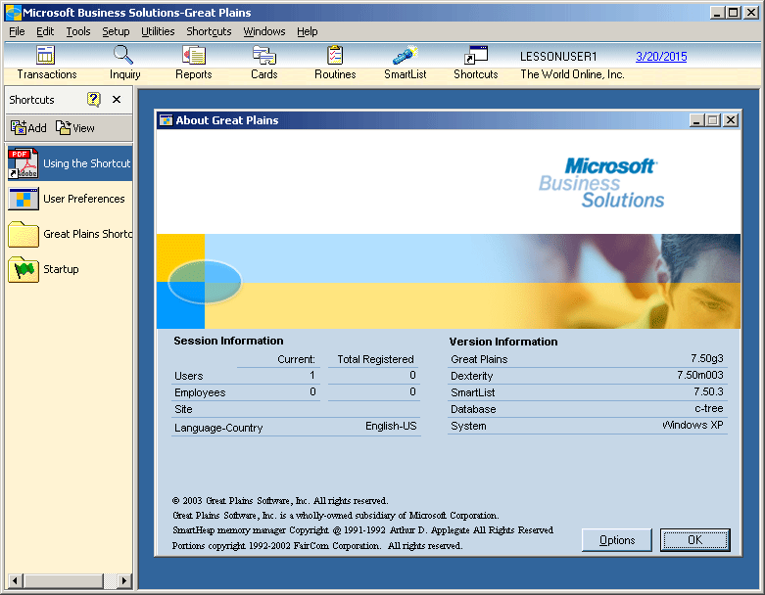Click the Language-Country value English-US
The image size is (765, 595).
(391, 426)
